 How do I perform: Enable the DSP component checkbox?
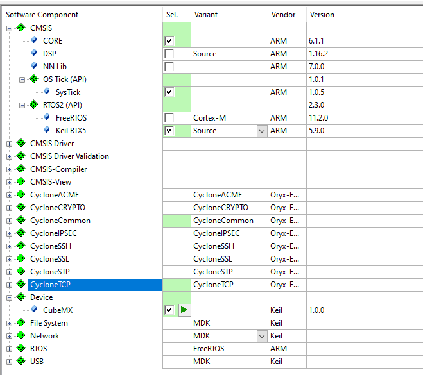coord(169,54)
